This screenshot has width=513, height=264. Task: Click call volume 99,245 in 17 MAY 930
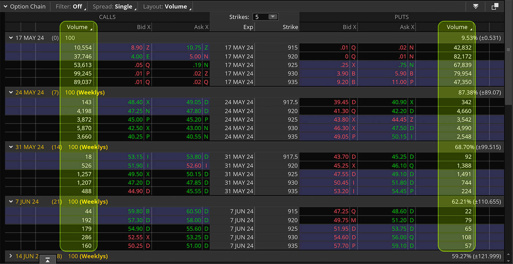pos(82,73)
